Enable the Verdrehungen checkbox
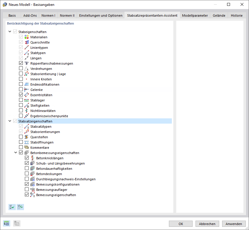249x230 pixels. [x=21, y=68]
